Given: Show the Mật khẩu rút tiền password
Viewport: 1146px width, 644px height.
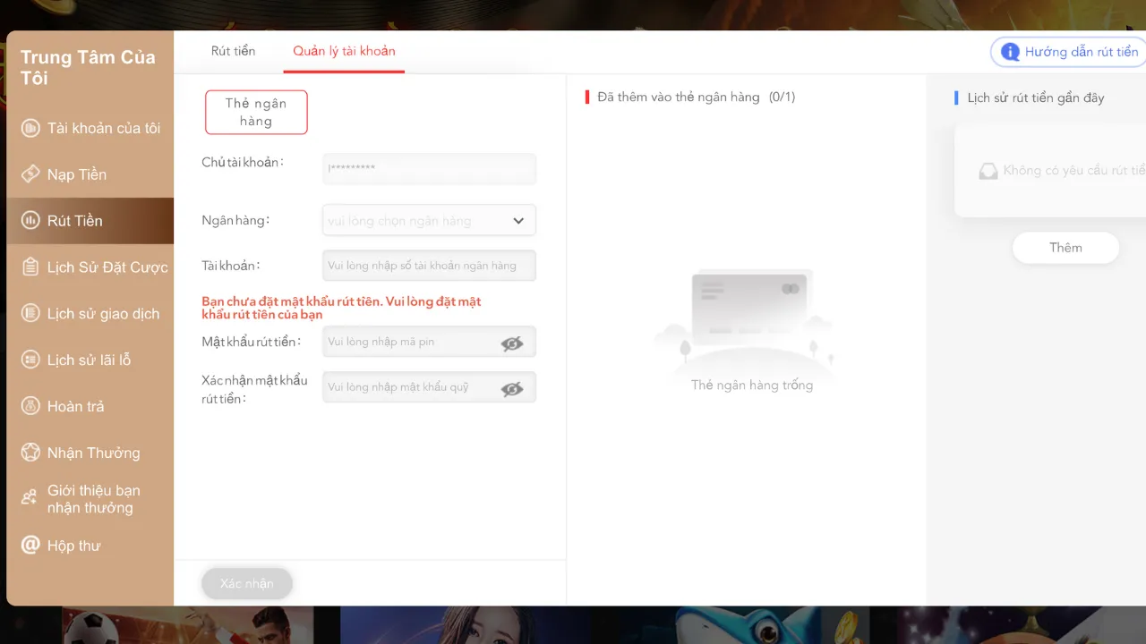Looking at the screenshot, I should [x=512, y=343].
